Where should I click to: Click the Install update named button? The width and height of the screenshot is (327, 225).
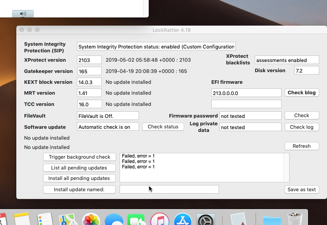(x=79, y=190)
